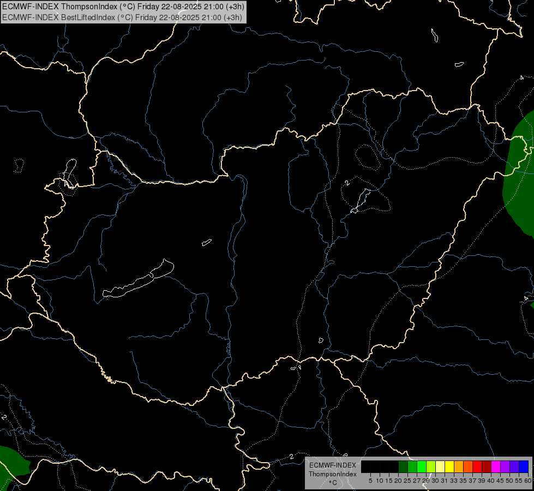The height and width of the screenshot is (491, 534).
Task: Click the legend tick value '29'
Action: [426, 481]
